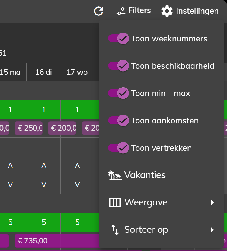Expand the Weergave submenu arrow

click(x=212, y=202)
